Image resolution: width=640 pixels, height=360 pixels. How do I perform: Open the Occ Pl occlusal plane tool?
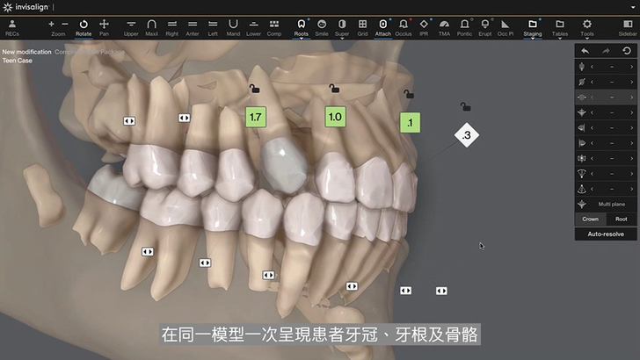(505, 28)
